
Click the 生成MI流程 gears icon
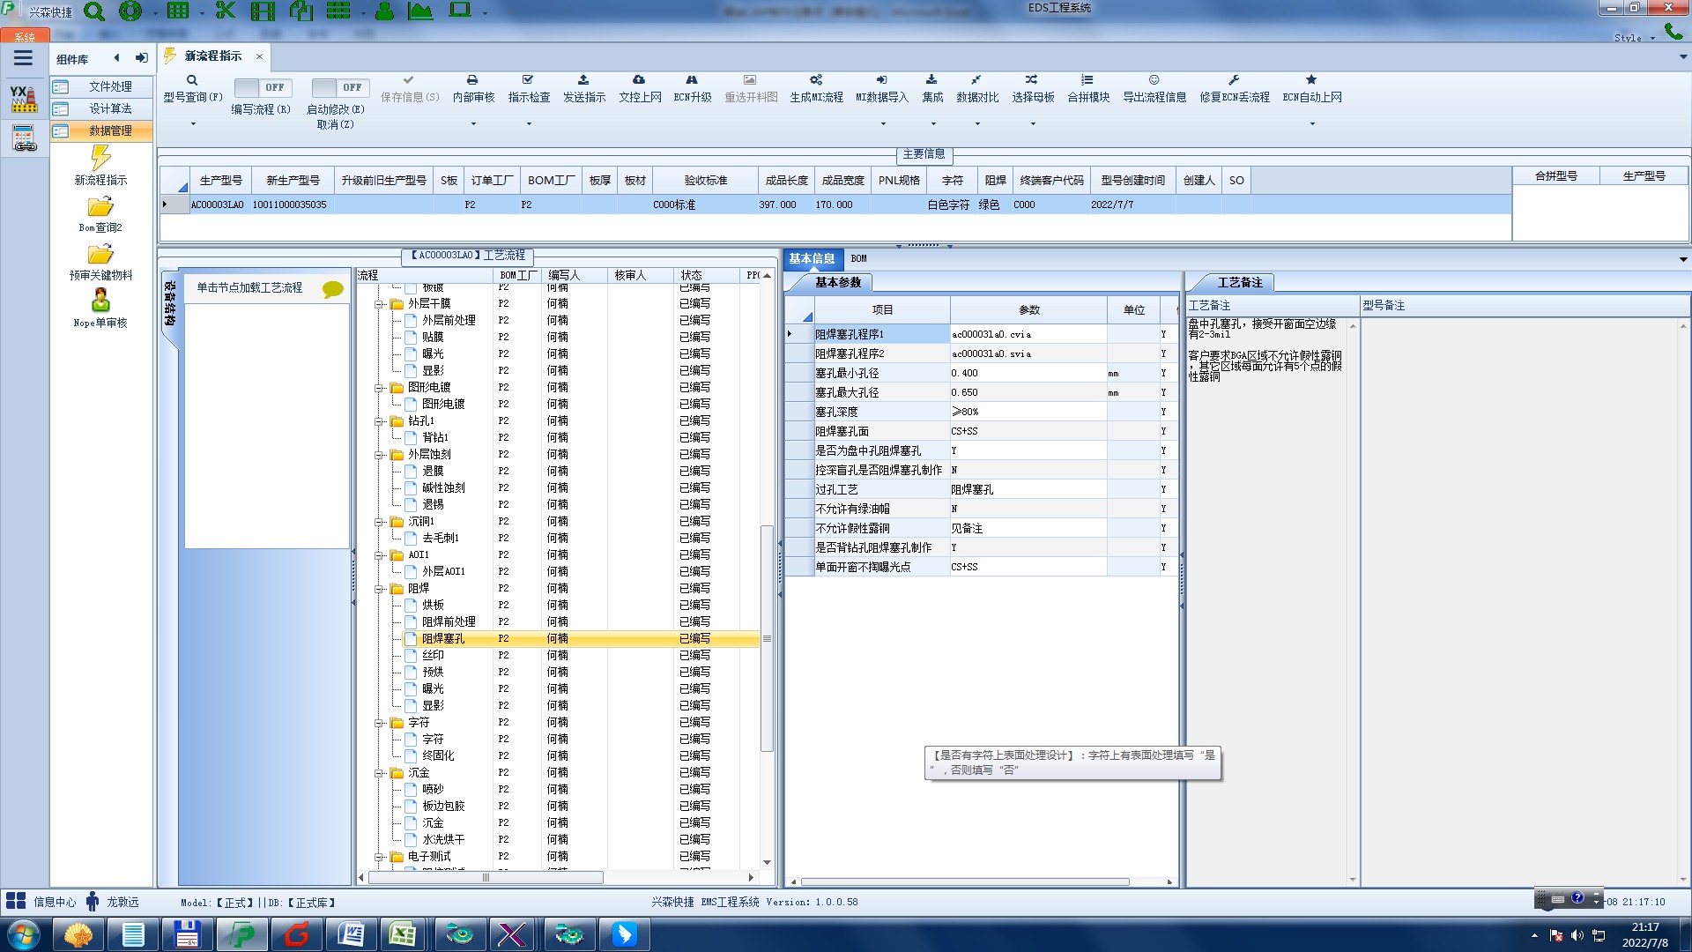[816, 80]
